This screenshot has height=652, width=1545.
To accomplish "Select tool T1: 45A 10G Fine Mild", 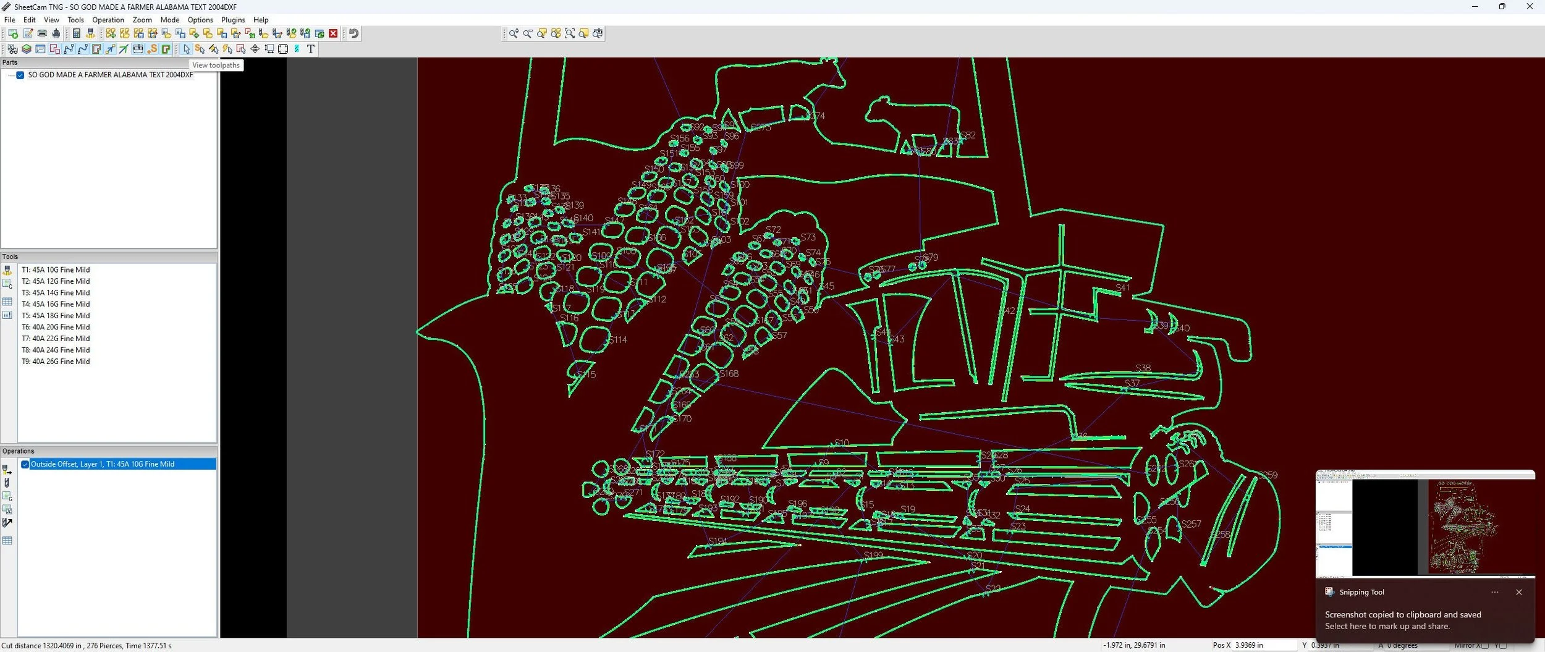I will pos(56,269).
